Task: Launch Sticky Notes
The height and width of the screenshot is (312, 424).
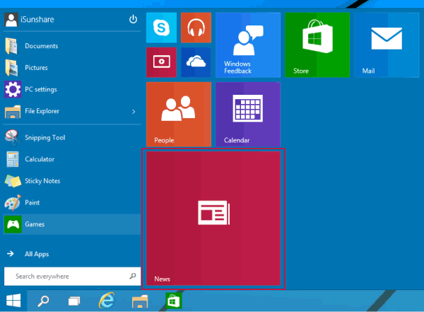Action: click(72, 181)
